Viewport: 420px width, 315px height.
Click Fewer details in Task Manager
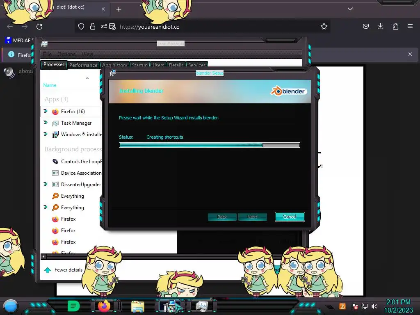pyautogui.click(x=64, y=270)
